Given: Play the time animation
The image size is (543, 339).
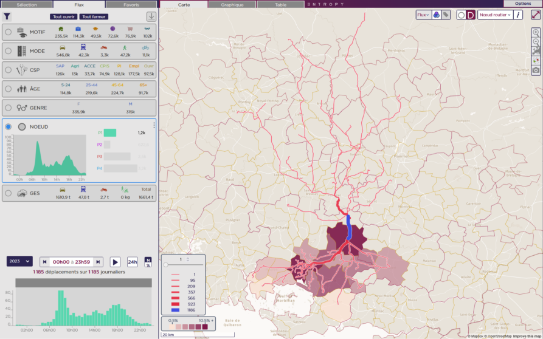Looking at the screenshot, I should tap(116, 262).
